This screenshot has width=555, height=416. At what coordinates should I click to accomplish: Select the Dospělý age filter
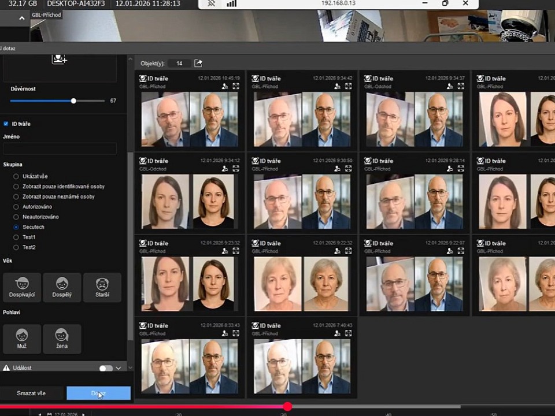click(62, 287)
